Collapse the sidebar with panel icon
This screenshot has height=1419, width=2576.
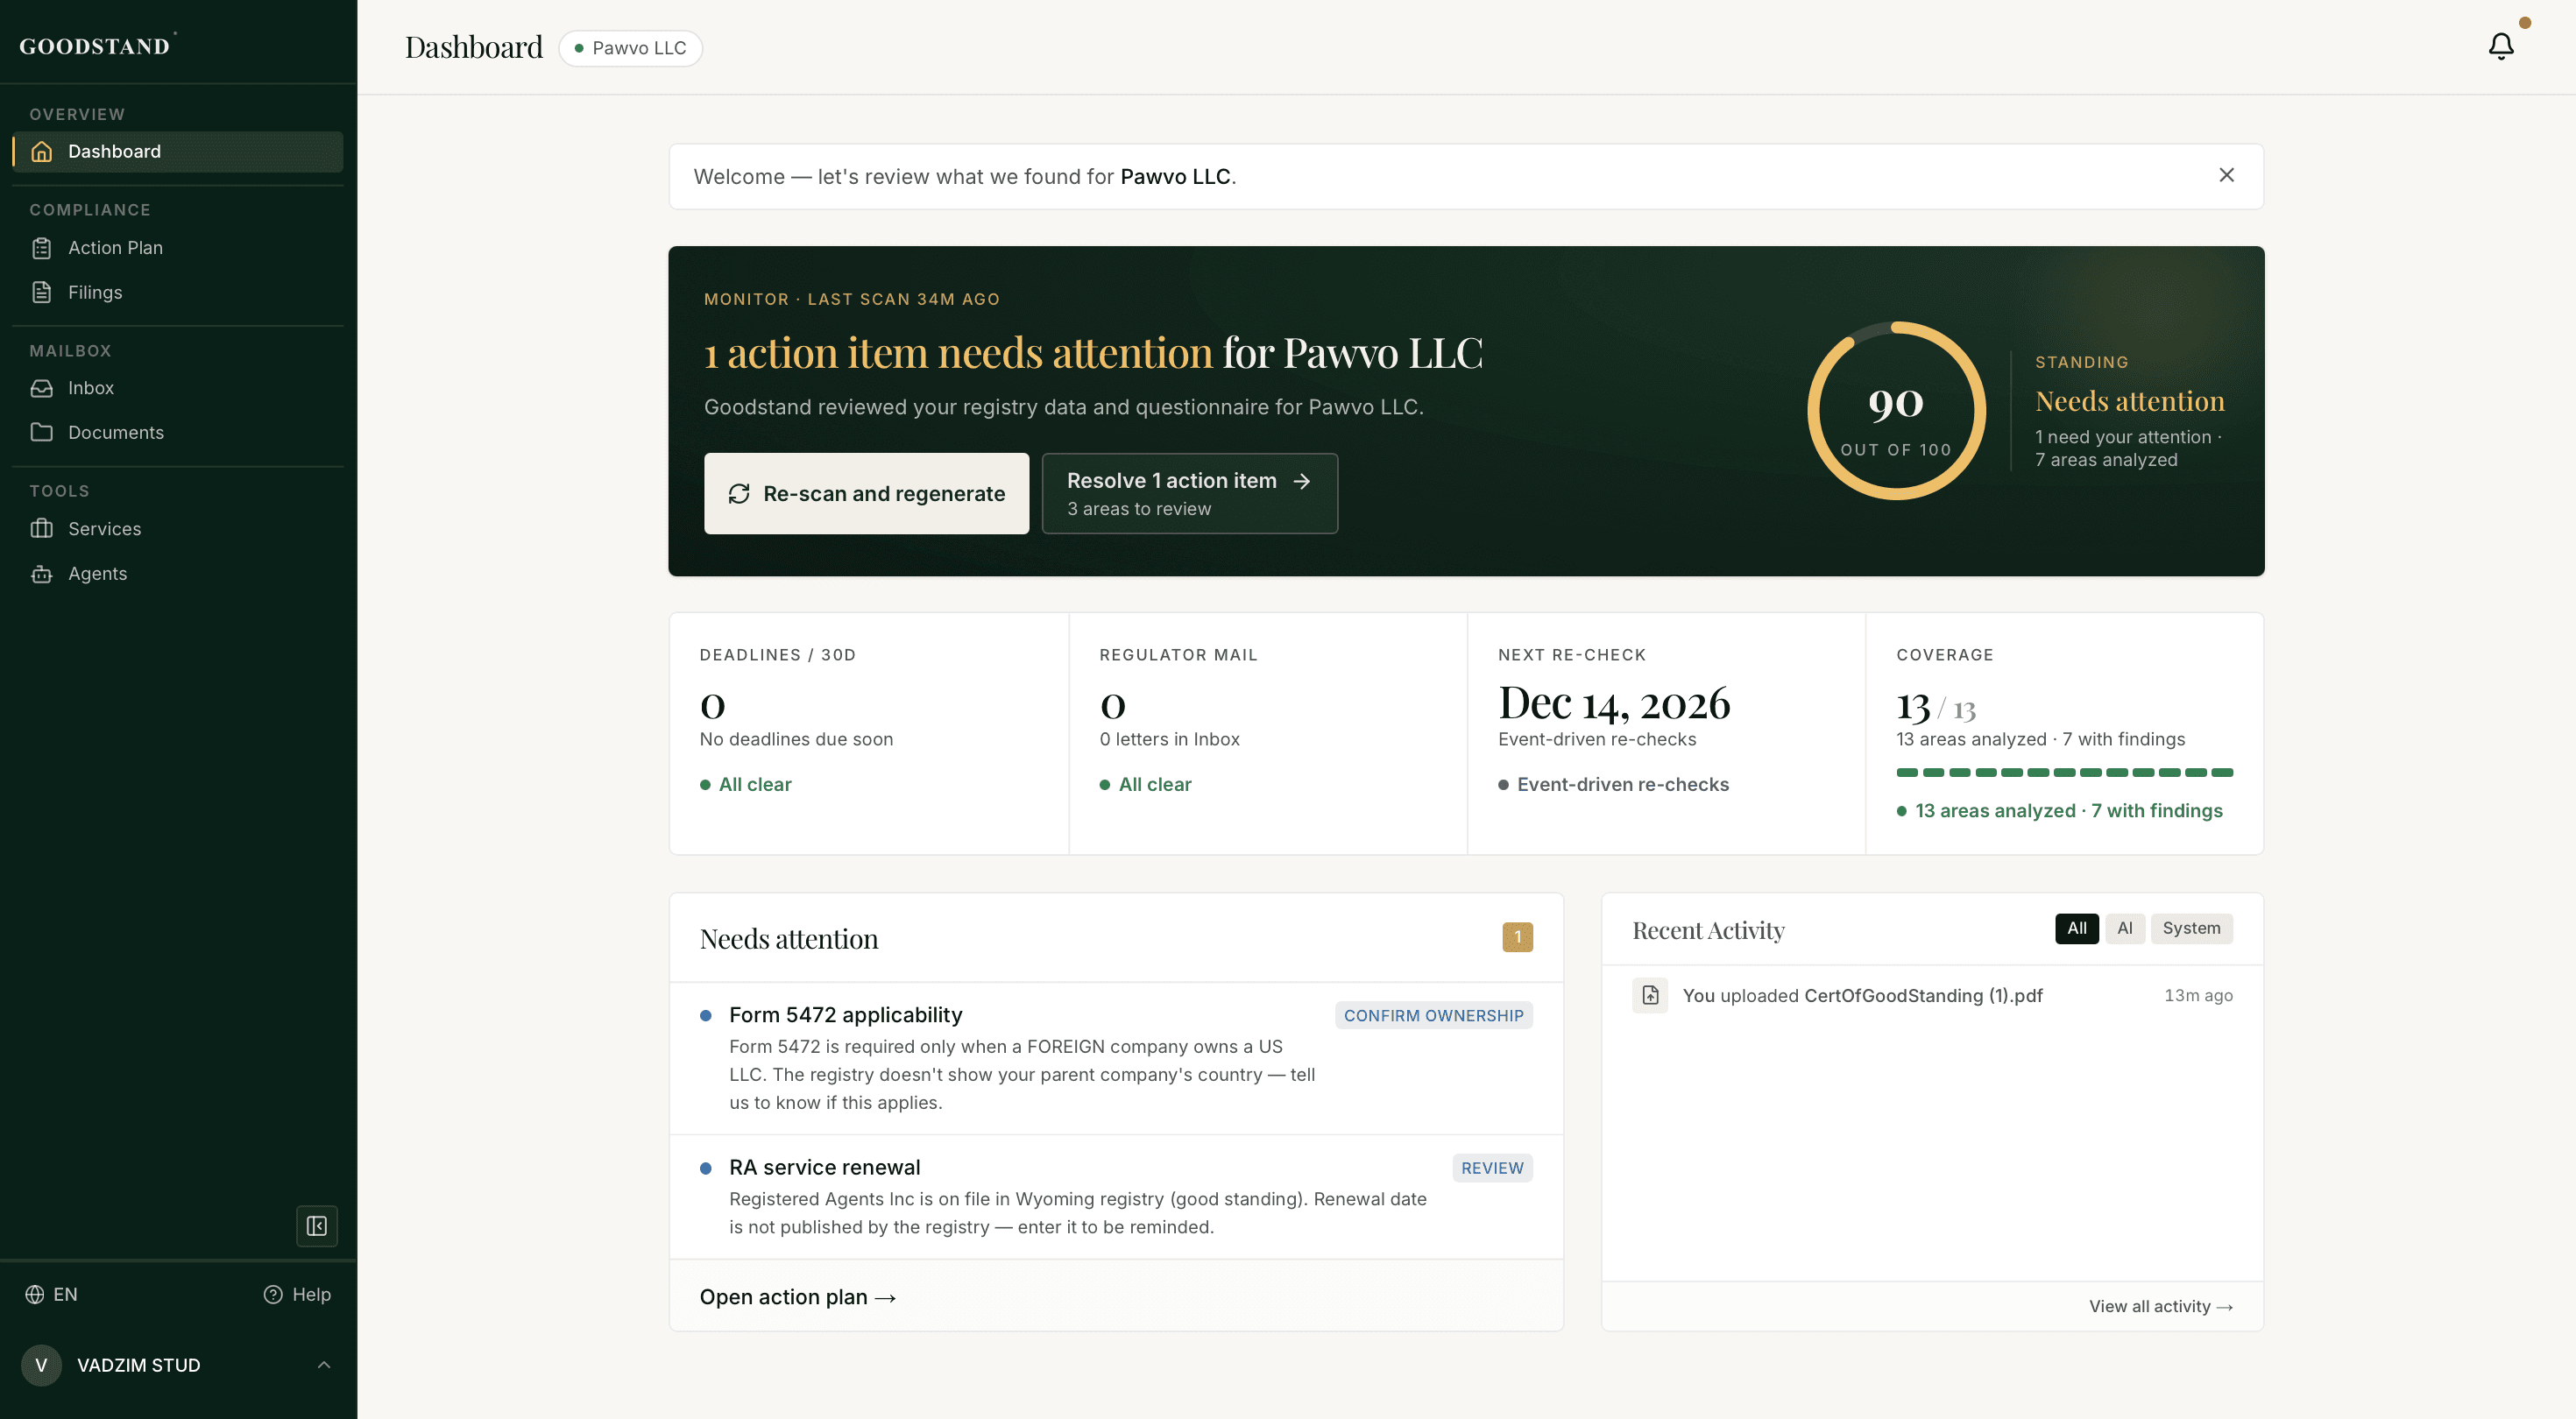(317, 1226)
